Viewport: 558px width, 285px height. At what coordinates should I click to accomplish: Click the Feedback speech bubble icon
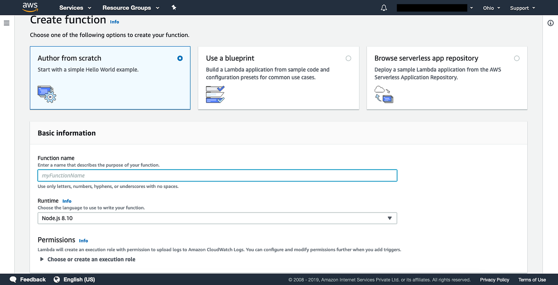(x=13, y=279)
